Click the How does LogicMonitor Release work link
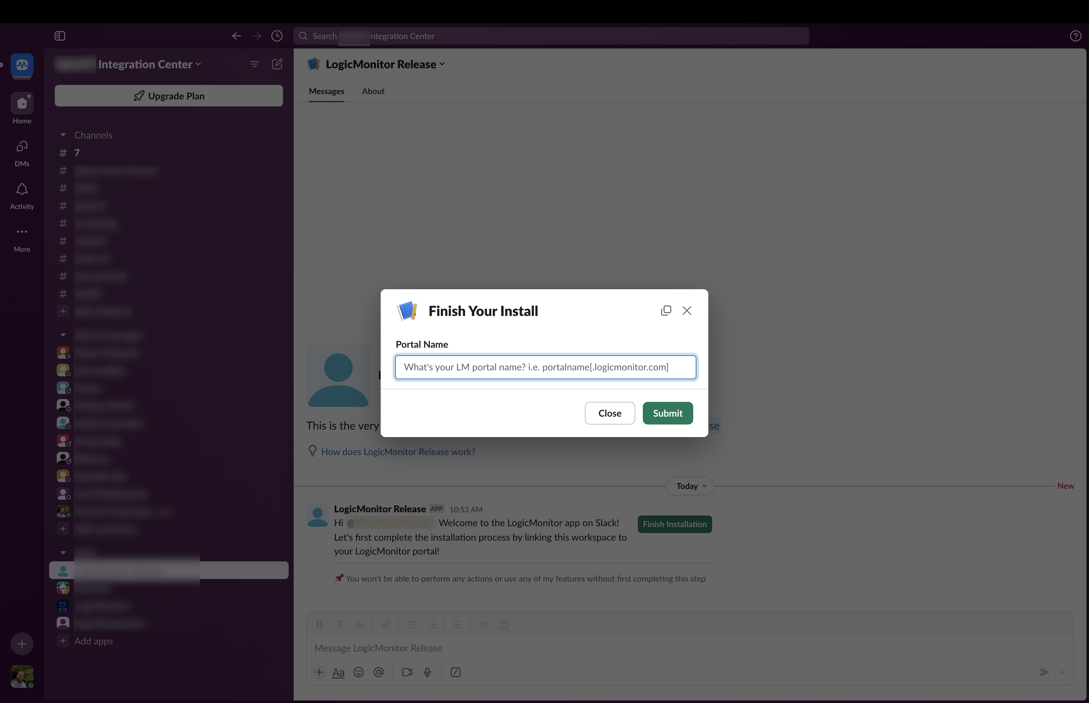 tap(397, 451)
